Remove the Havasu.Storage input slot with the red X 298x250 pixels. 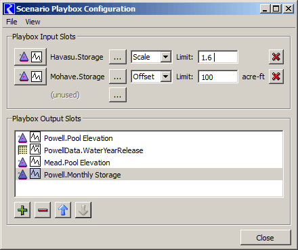tap(276, 57)
